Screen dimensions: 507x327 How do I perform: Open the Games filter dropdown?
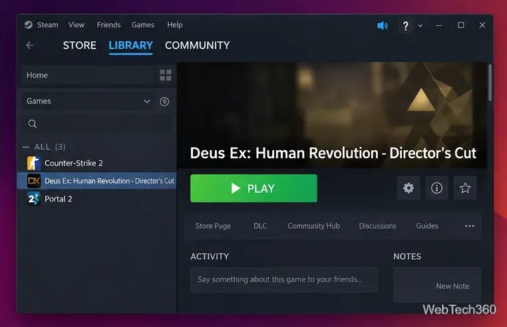(x=88, y=101)
